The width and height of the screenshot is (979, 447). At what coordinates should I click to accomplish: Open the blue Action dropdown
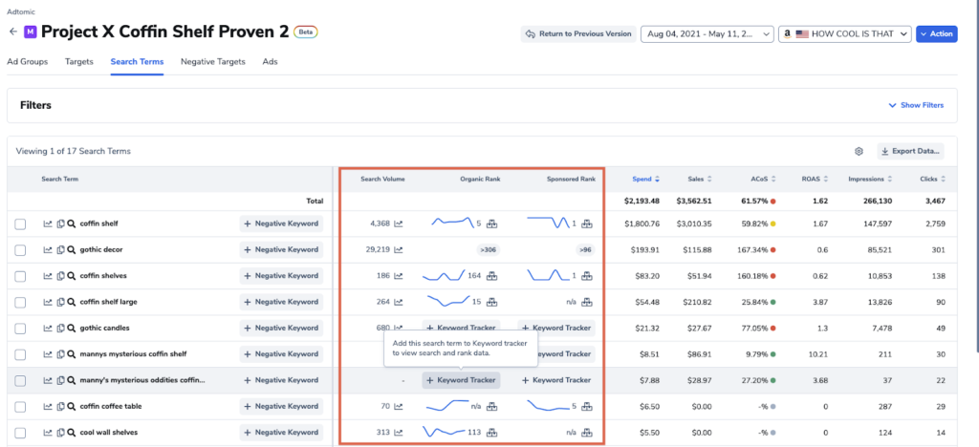coord(936,33)
